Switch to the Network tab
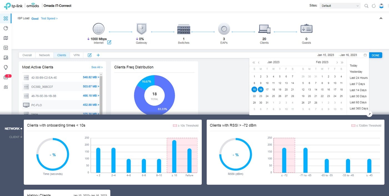This screenshot has height=196, width=389. click(x=44, y=55)
